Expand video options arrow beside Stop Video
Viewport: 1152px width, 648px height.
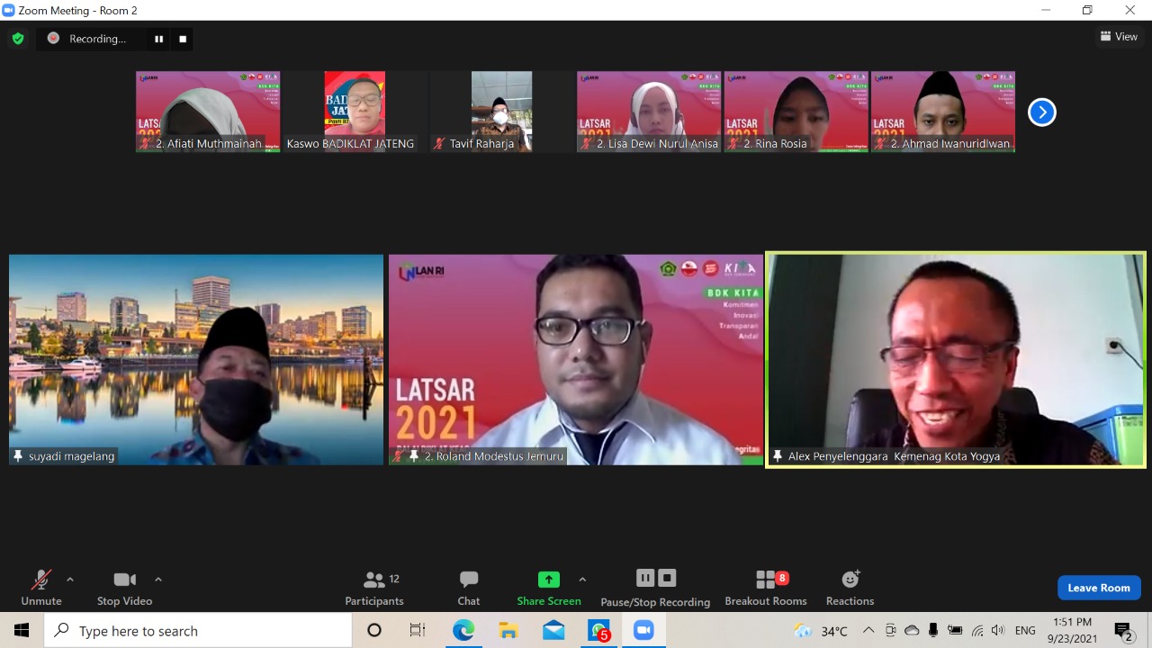[158, 580]
